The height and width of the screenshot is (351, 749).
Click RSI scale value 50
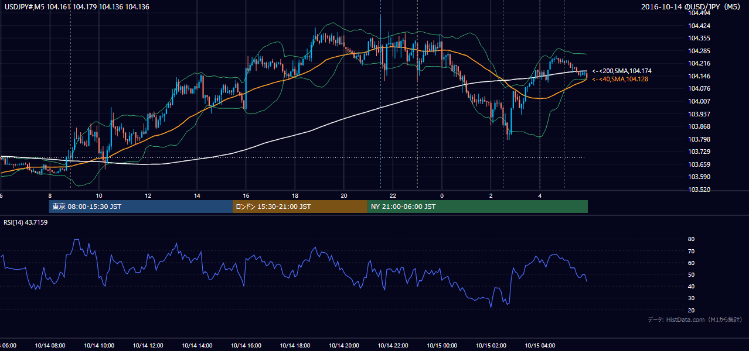(x=692, y=274)
